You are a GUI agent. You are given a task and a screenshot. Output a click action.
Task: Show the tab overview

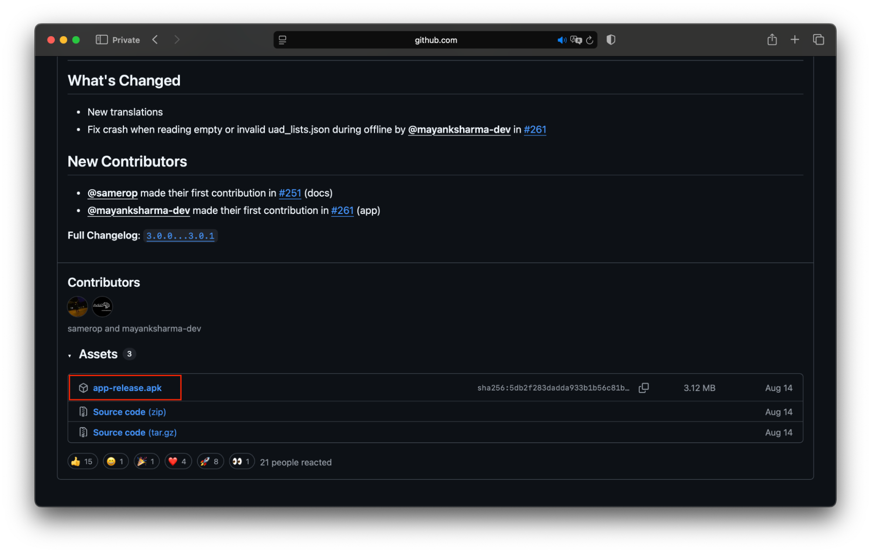coord(818,40)
